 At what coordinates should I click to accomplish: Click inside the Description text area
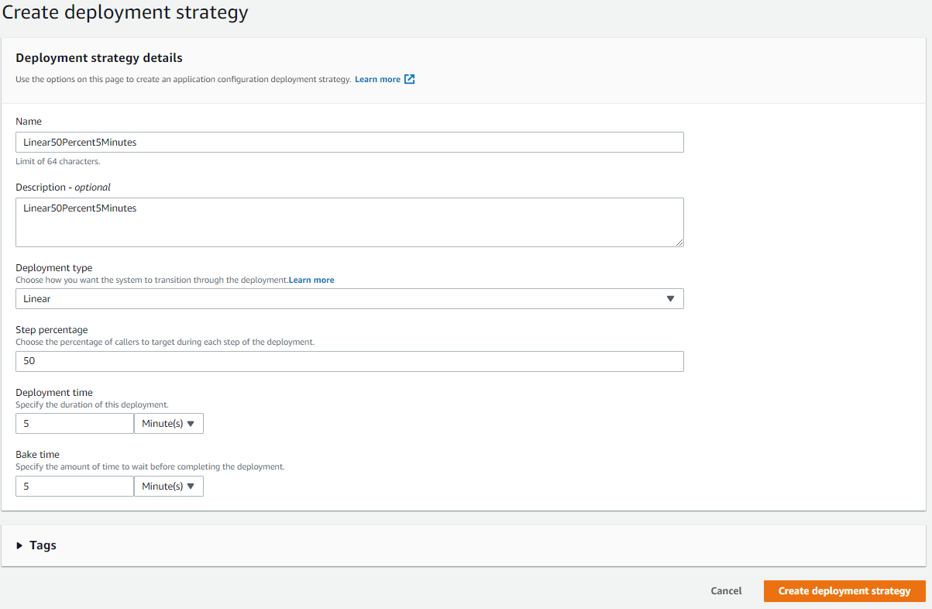(349, 222)
